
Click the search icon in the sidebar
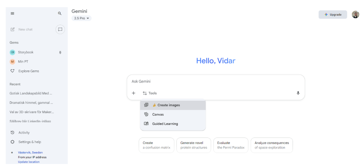point(60,13)
